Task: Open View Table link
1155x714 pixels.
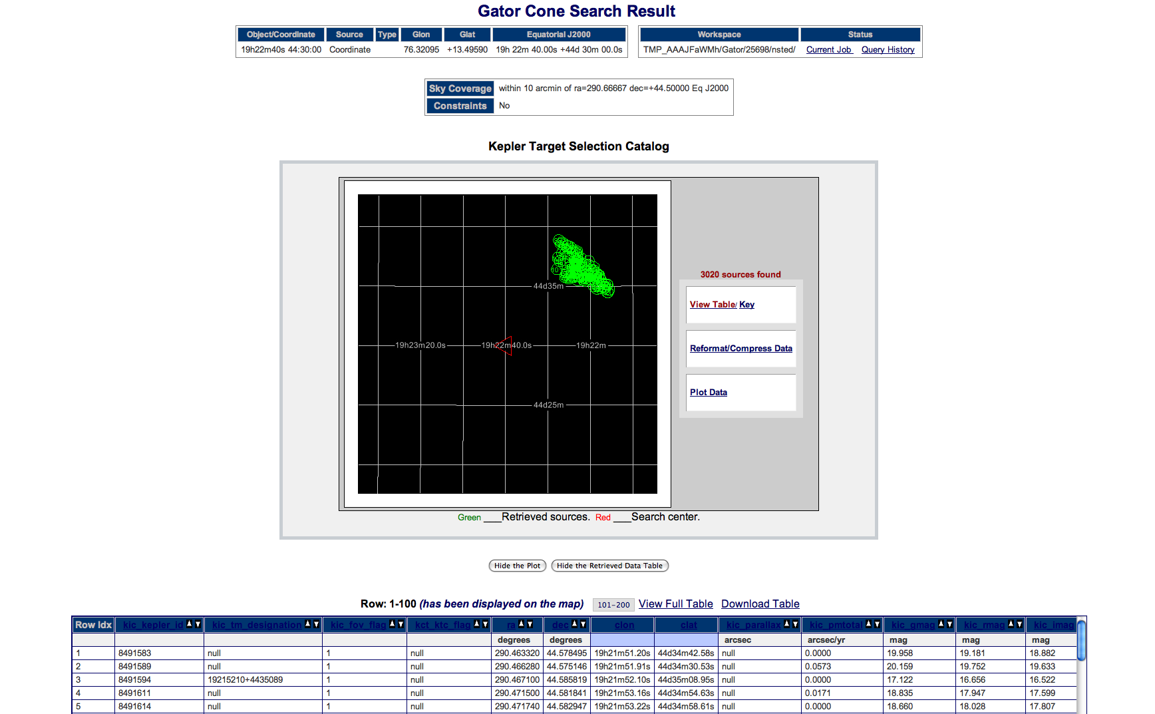Action: 712,305
